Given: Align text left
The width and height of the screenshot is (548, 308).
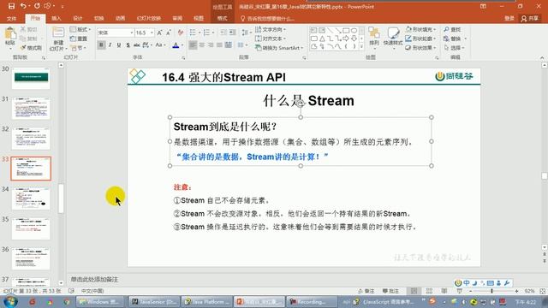Looking at the screenshot, I should click(x=193, y=45).
